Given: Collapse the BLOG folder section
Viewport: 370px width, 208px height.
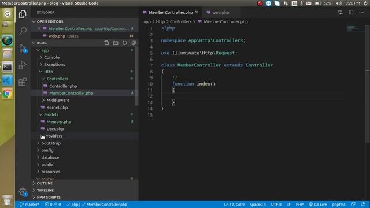Looking at the screenshot, I should click(42, 43).
